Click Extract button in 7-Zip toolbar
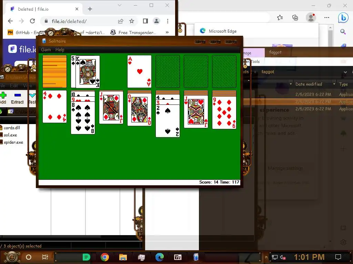The height and width of the screenshot is (264, 353). click(x=17, y=98)
